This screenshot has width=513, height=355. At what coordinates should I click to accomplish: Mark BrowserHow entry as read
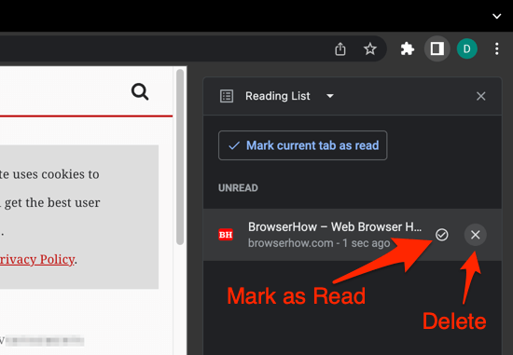(442, 235)
